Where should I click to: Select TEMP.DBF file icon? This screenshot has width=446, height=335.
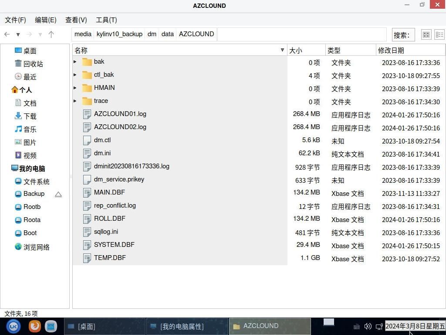[x=87, y=258]
